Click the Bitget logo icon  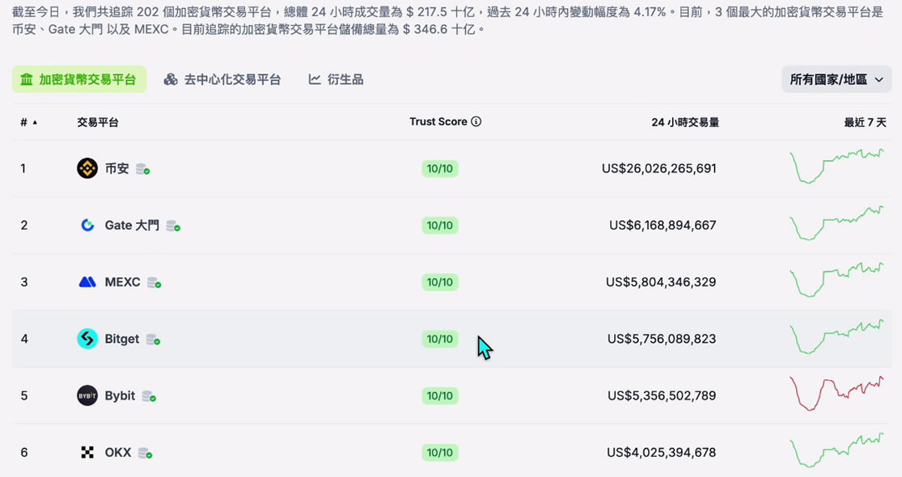point(87,339)
